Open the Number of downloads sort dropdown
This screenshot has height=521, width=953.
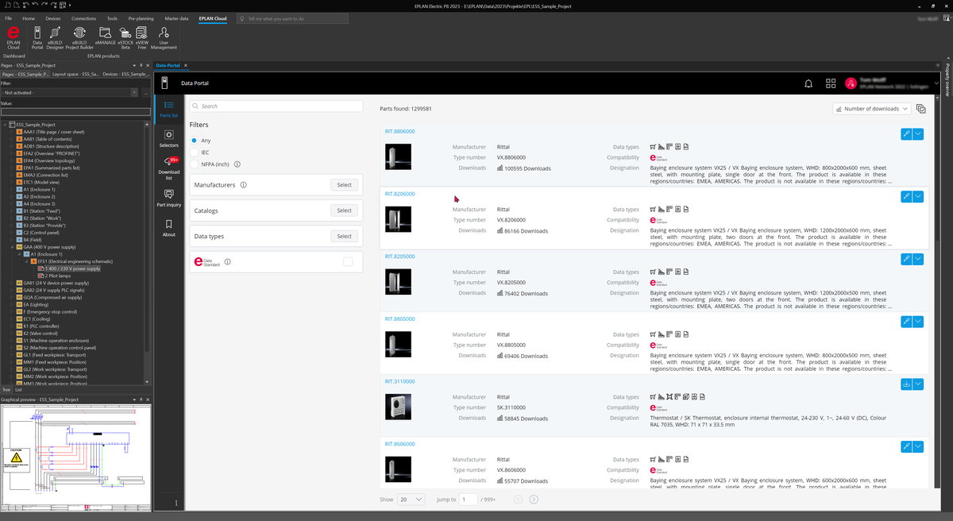[871, 109]
